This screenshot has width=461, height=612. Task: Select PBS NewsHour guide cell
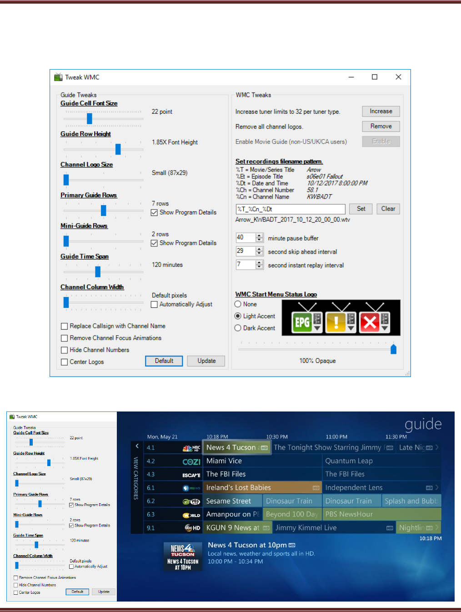pyautogui.click(x=381, y=514)
